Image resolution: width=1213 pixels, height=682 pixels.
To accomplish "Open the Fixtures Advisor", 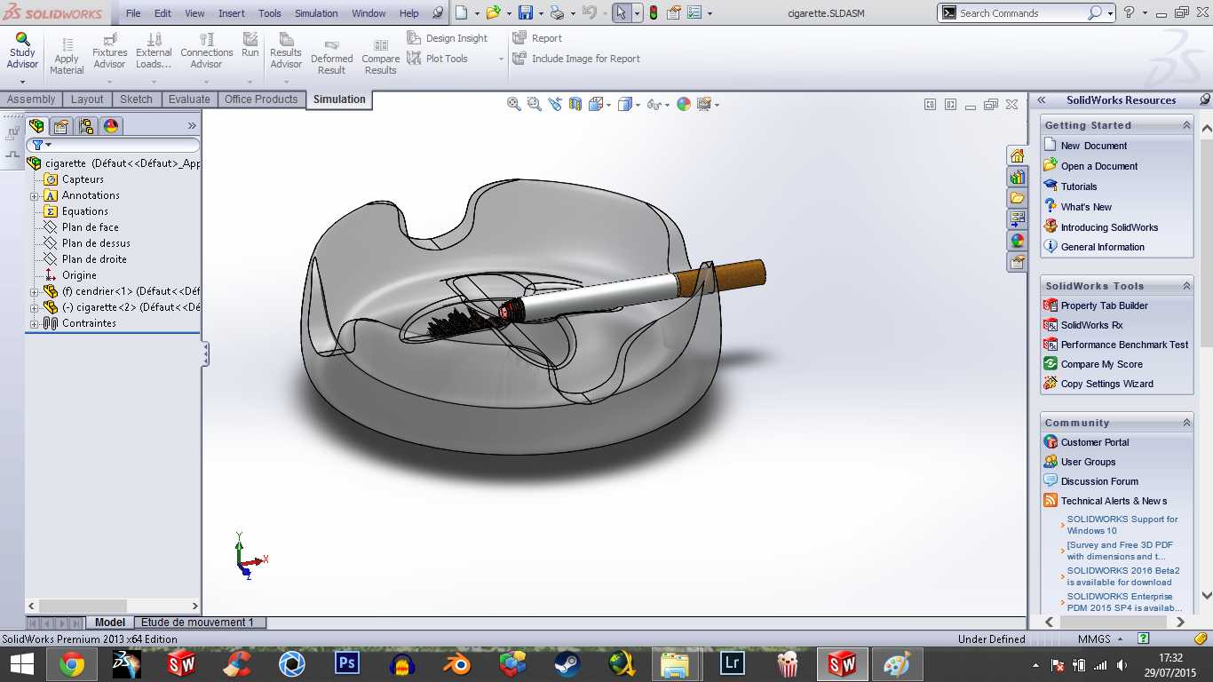I will tap(109, 52).
